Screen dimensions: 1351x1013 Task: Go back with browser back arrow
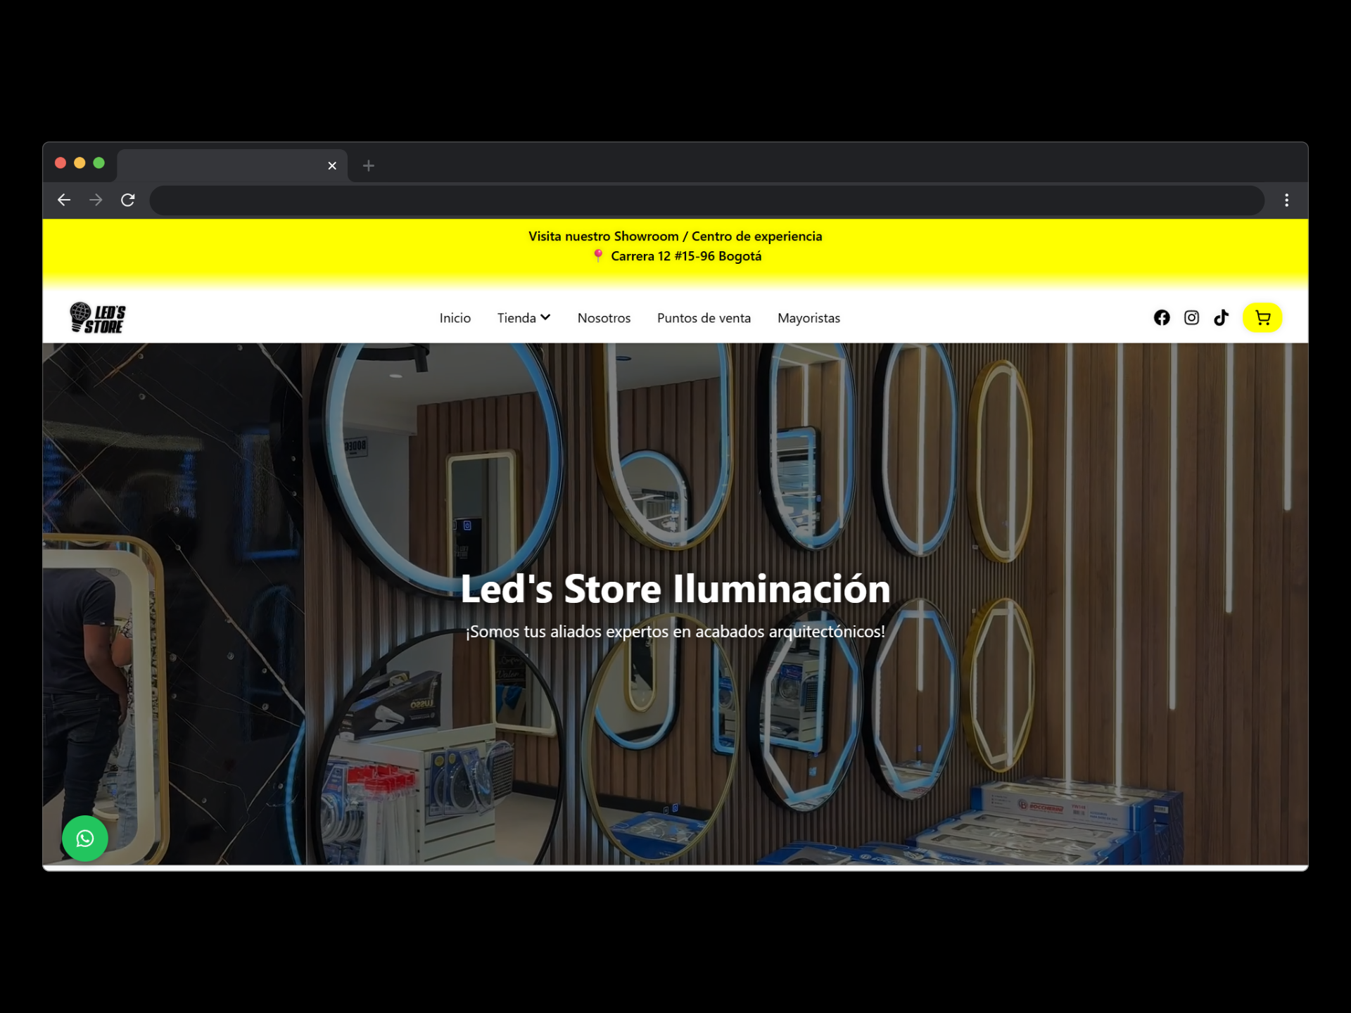click(x=64, y=200)
